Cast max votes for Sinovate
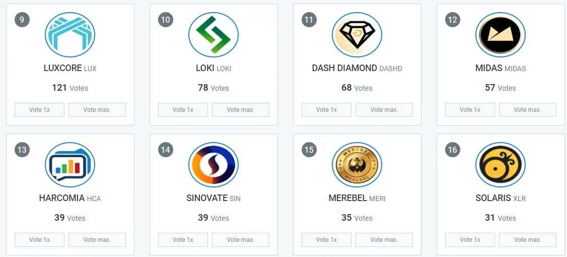This screenshot has height=257, width=567. tap(241, 240)
